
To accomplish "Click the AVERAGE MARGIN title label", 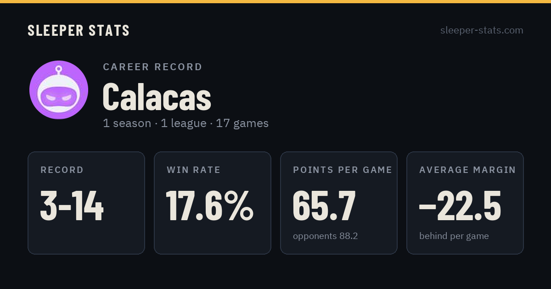I will pyautogui.click(x=467, y=170).
